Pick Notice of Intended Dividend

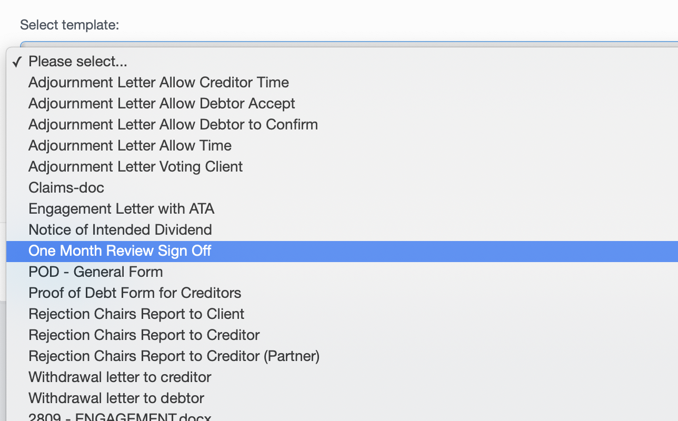[x=120, y=230]
